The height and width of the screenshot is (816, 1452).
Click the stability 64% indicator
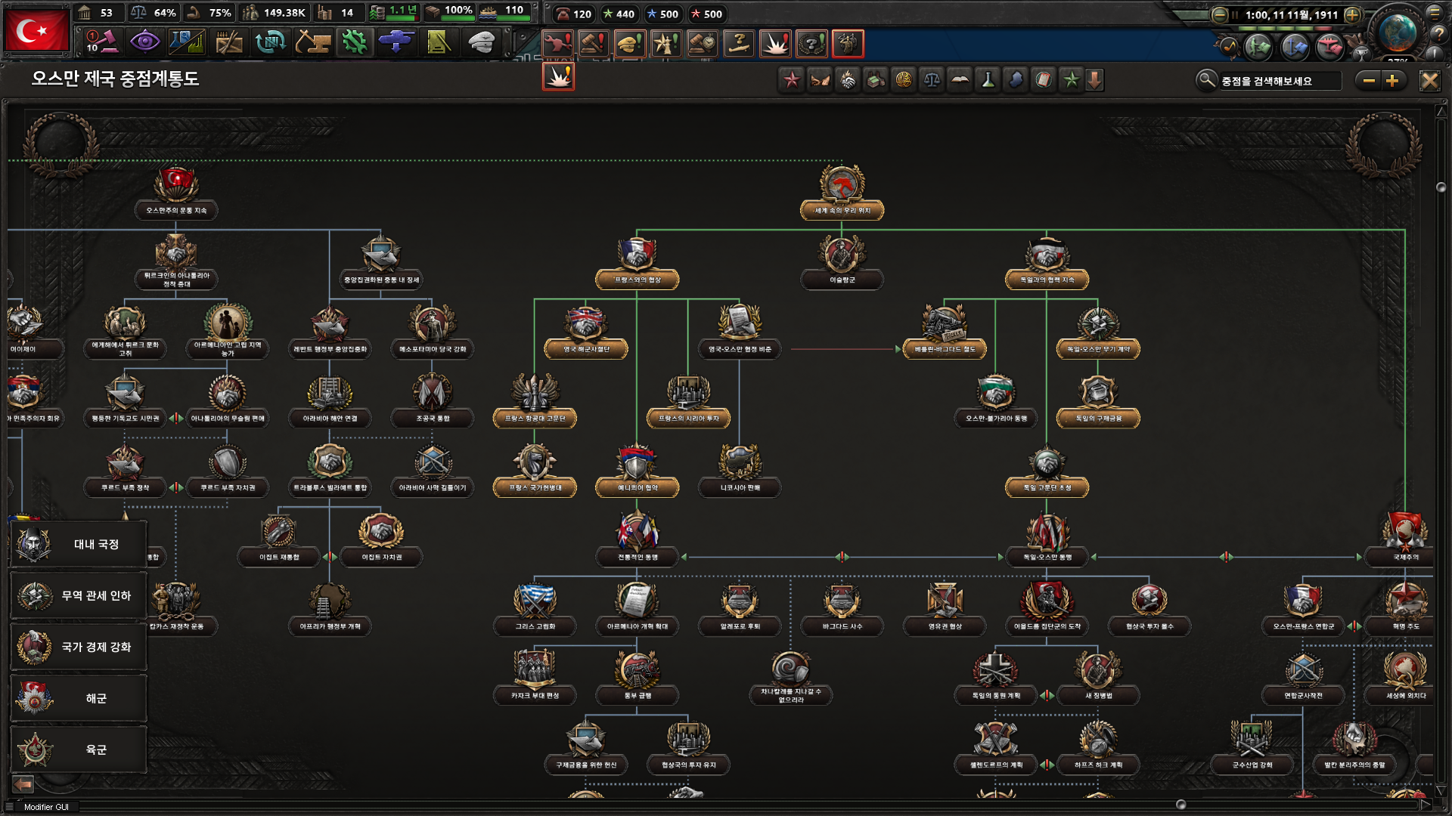click(154, 13)
